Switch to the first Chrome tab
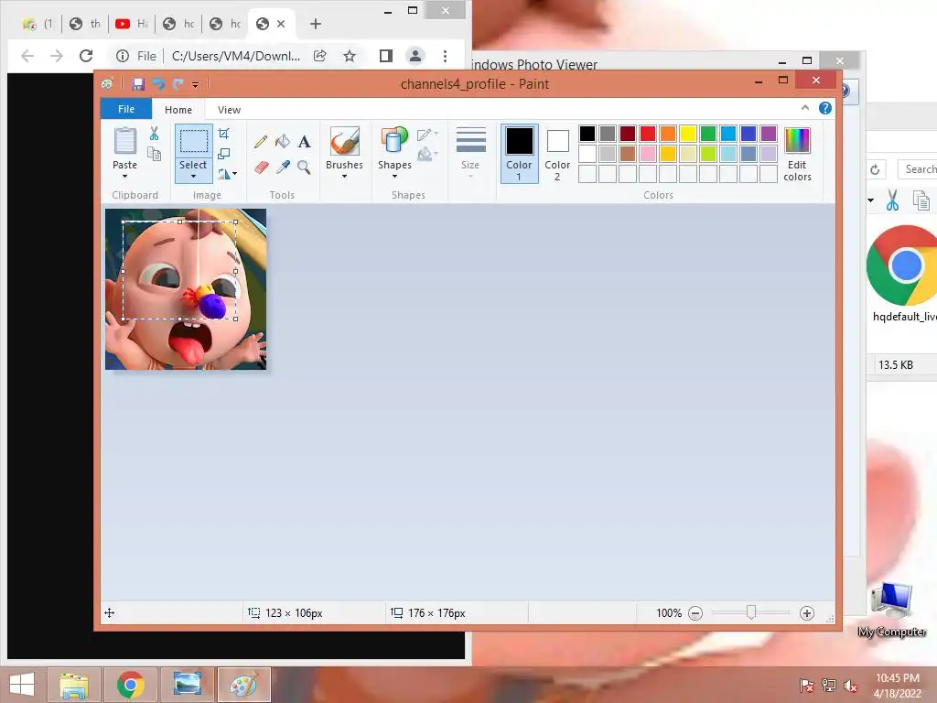 click(38, 24)
